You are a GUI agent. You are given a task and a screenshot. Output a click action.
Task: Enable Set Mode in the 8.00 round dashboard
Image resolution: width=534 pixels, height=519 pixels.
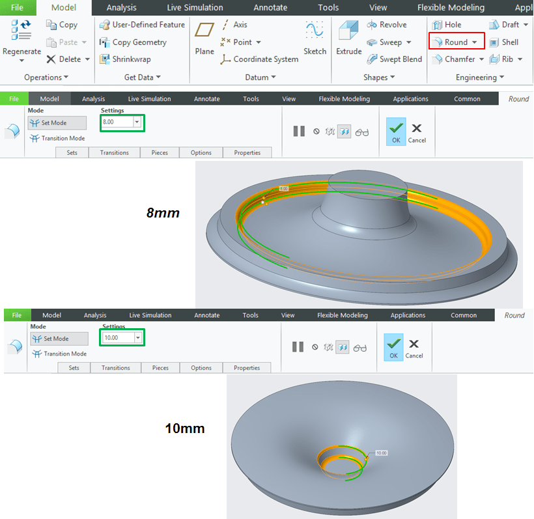57,123
